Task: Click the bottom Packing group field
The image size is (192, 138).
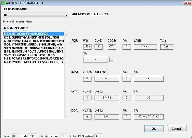Action: click(x=64, y=136)
